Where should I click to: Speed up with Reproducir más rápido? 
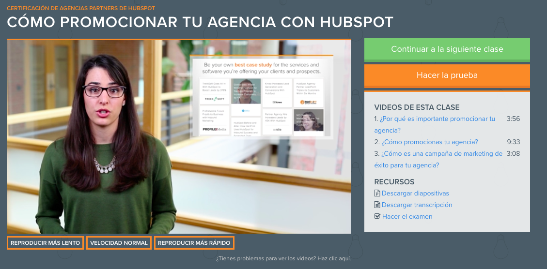point(194,243)
